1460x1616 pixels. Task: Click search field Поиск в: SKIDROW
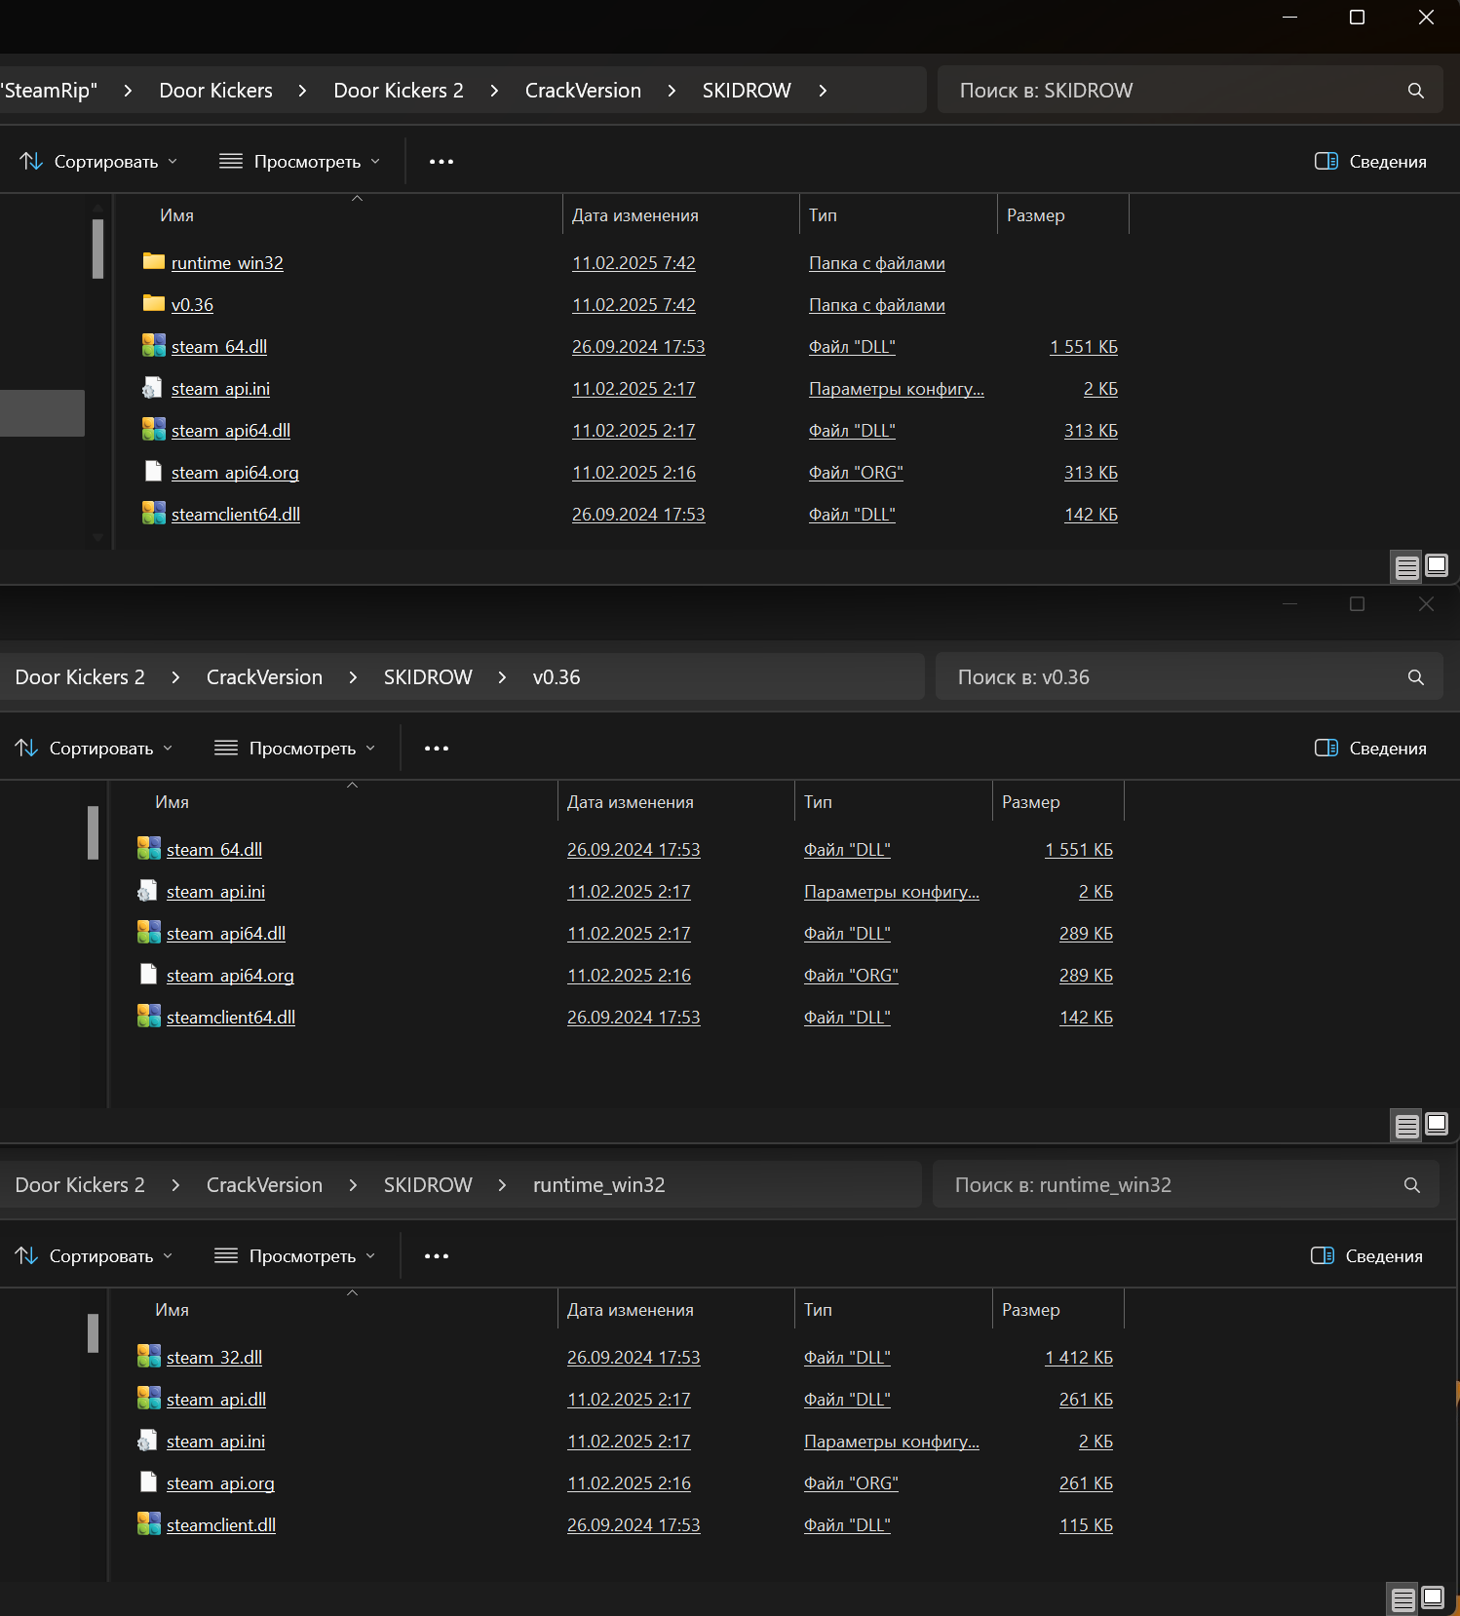pos(1190,91)
